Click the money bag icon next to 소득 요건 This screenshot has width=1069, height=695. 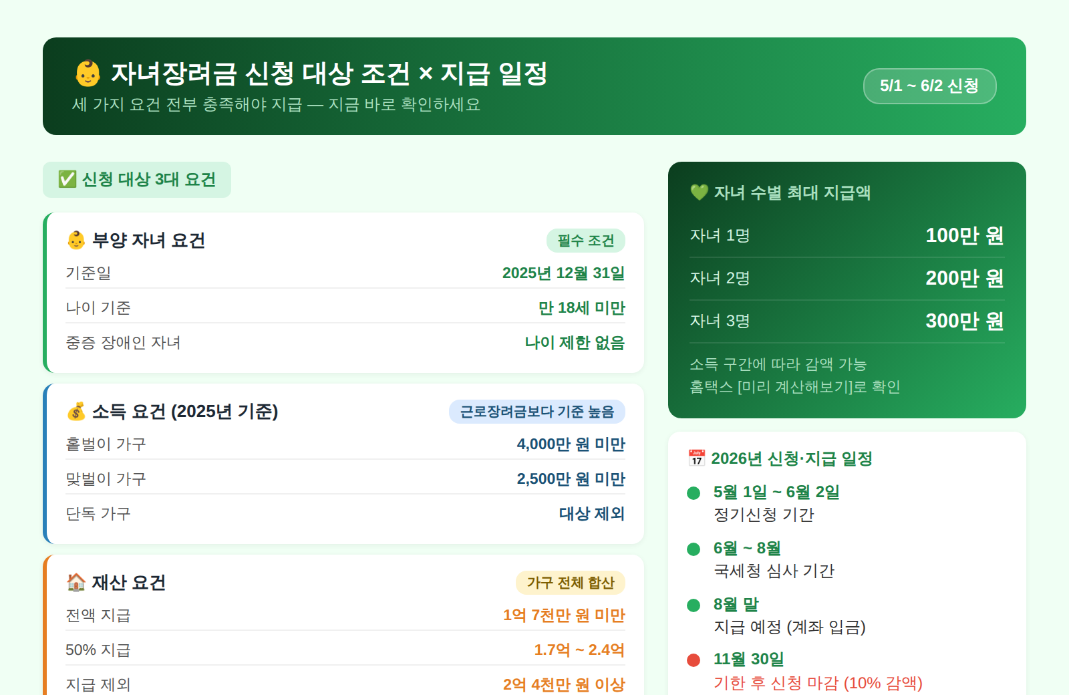(x=76, y=412)
